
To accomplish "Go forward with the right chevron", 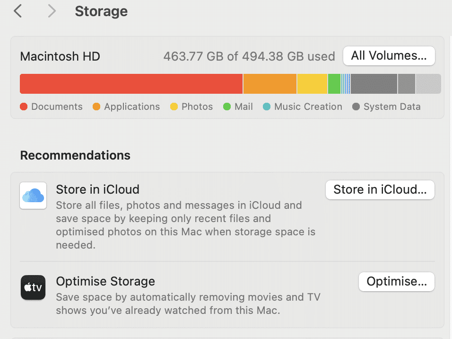I will point(52,11).
